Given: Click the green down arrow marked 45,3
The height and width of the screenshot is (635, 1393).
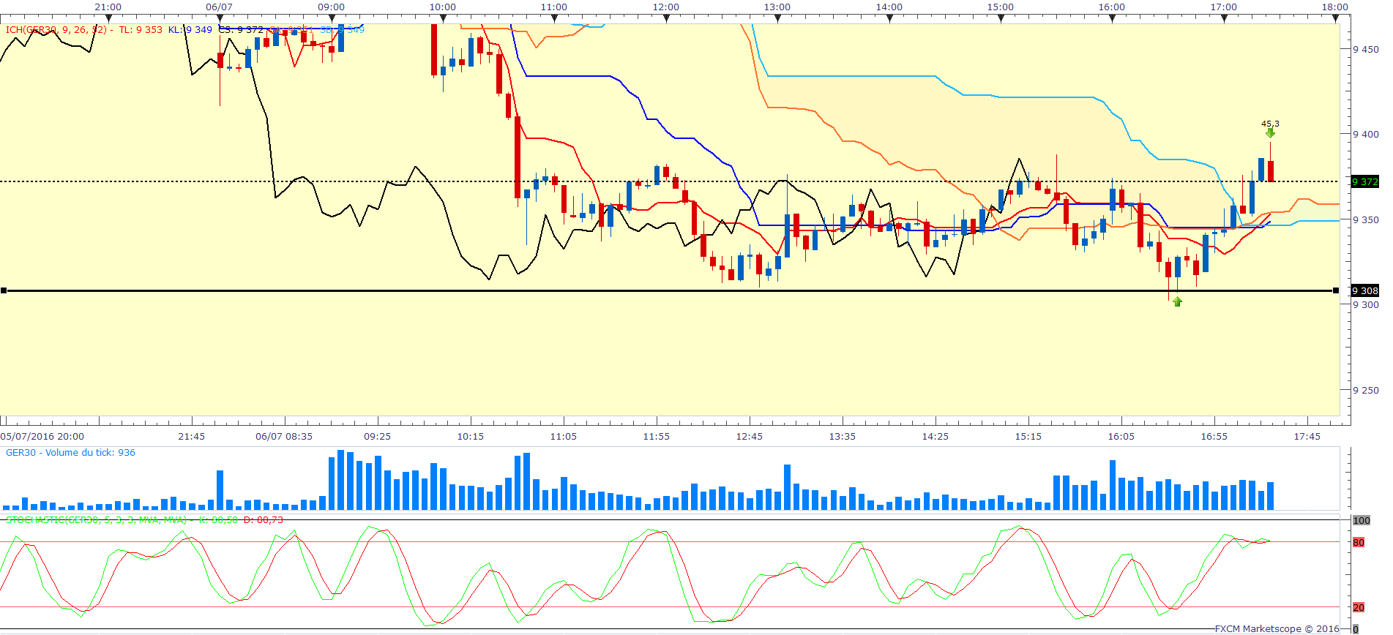Looking at the screenshot, I should coord(1270,133).
